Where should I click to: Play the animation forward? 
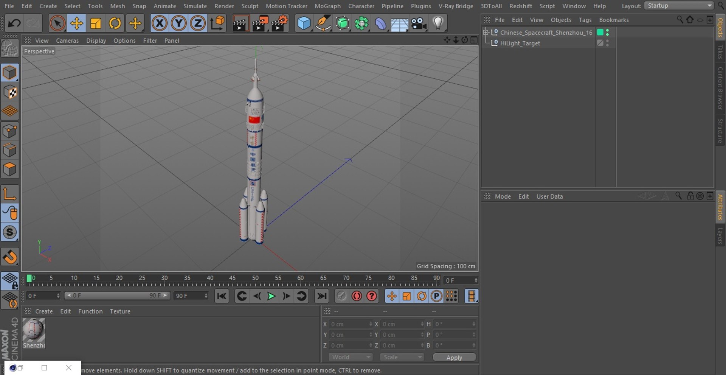pyautogui.click(x=271, y=296)
